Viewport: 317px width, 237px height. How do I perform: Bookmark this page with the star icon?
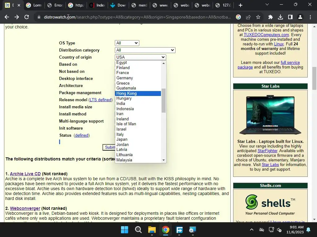click(x=258, y=17)
